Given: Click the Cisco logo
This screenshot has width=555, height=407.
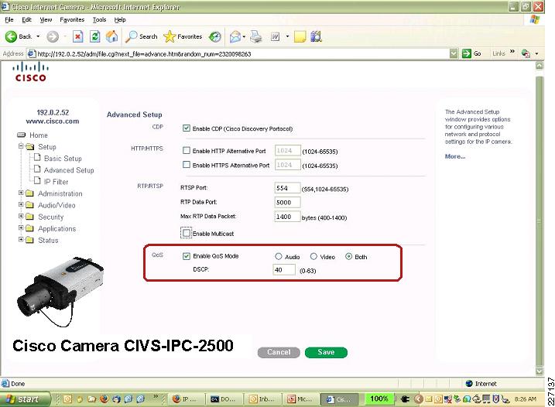Looking at the screenshot, I should pyautogui.click(x=30, y=72).
